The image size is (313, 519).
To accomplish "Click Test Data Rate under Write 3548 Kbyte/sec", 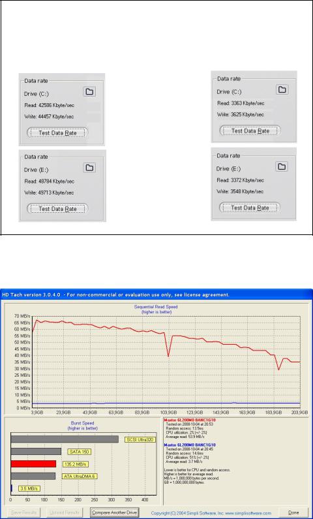I will coord(250,208).
